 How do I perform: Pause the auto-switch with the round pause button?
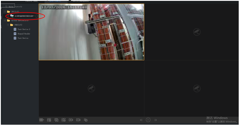coord(148,120)
